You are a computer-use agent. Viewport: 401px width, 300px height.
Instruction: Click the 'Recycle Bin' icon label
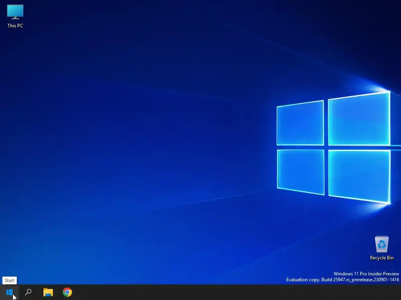[x=381, y=258]
